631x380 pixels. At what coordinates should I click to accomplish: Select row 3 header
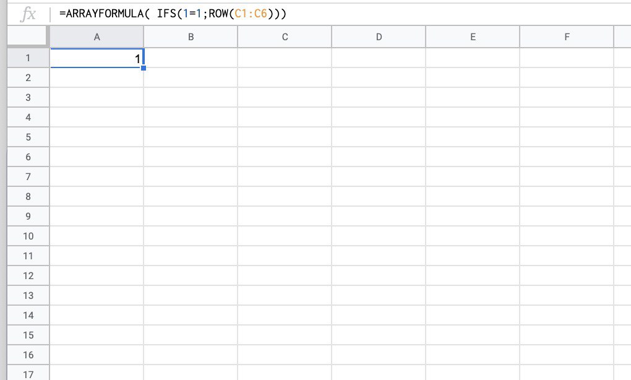click(28, 97)
